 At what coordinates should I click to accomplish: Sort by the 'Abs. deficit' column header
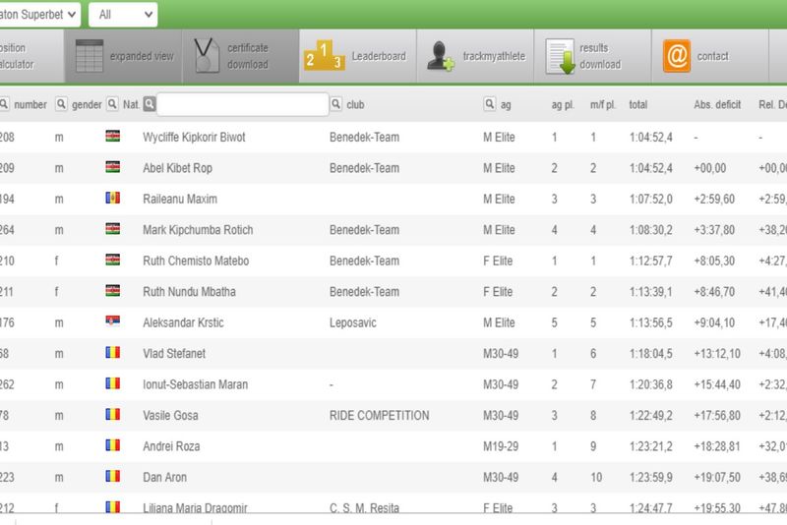[x=716, y=104]
